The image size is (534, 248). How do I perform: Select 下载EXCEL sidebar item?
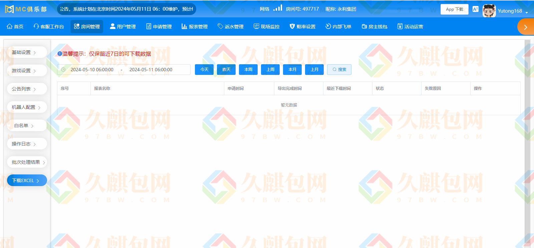pyautogui.click(x=27, y=180)
